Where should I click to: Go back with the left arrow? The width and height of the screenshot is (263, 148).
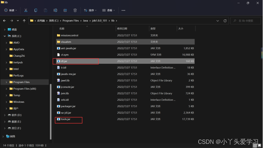click(x=4, y=21)
